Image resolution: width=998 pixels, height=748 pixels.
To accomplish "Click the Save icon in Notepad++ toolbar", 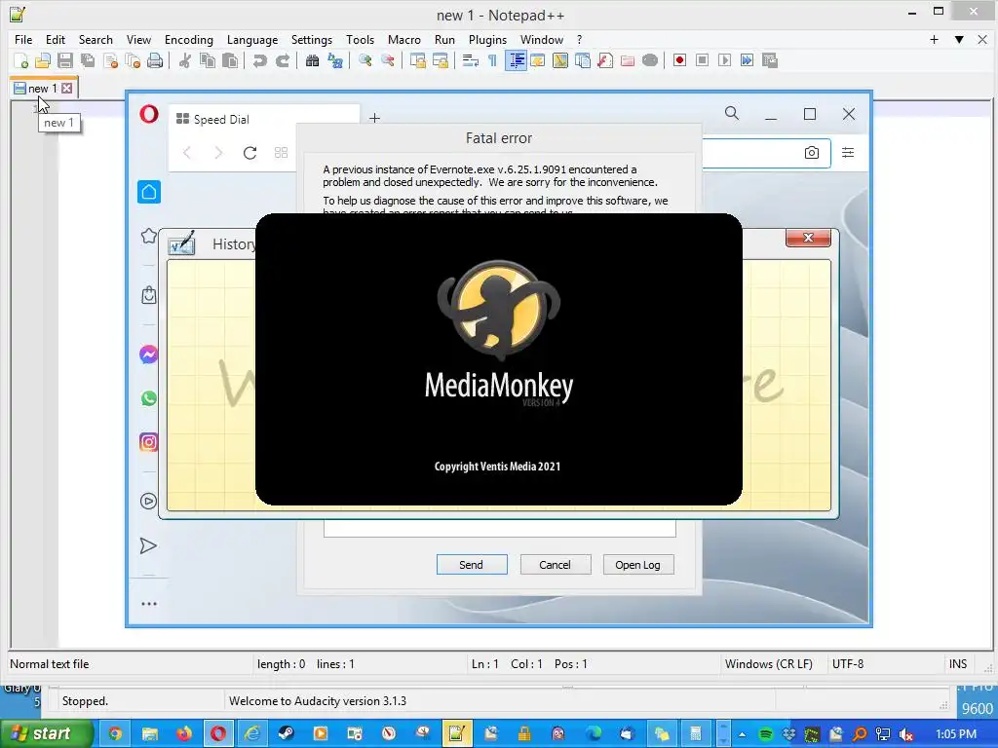I will click(65, 60).
